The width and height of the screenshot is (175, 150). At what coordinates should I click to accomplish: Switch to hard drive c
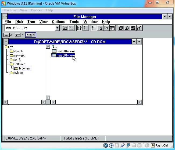tap(19, 35)
